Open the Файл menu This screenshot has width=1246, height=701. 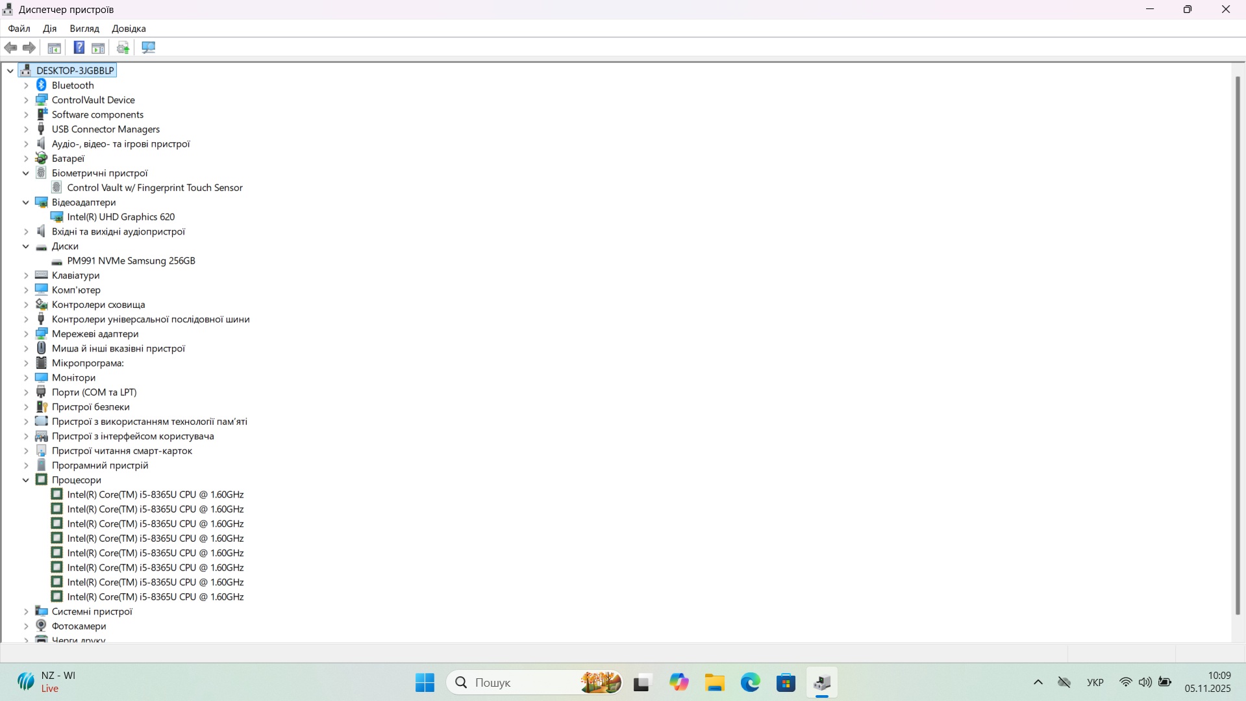point(19,29)
